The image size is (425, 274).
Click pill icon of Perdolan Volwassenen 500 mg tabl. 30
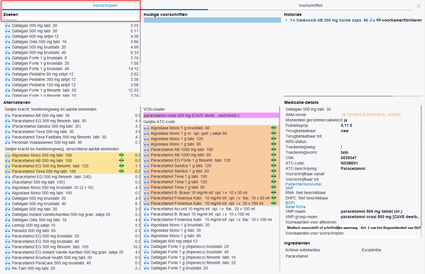8,142
